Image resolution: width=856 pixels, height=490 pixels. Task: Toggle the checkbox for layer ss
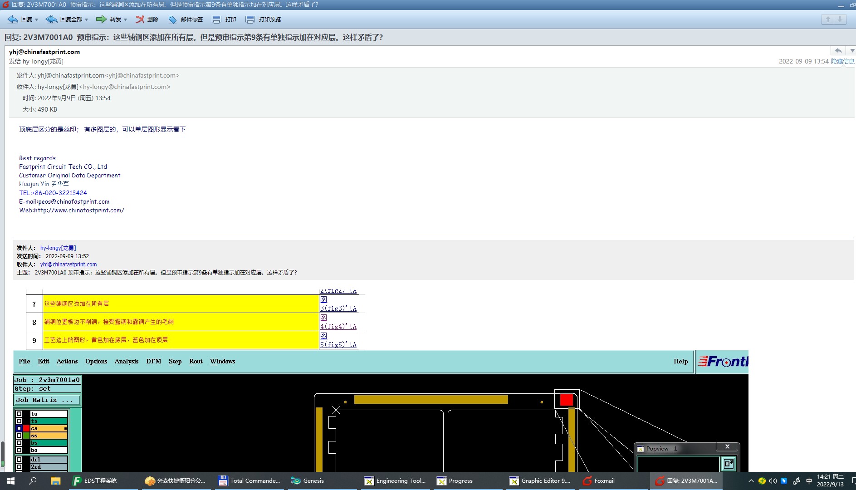pos(19,436)
